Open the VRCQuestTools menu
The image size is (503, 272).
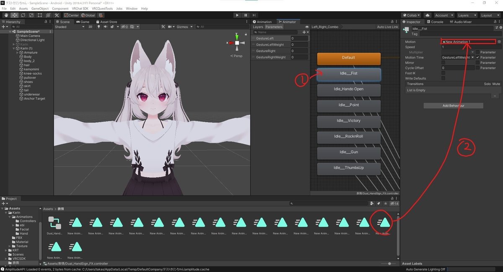coord(103,8)
